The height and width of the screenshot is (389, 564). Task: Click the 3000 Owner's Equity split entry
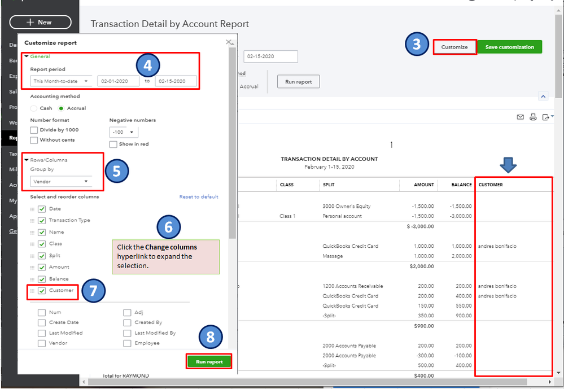pos(347,207)
